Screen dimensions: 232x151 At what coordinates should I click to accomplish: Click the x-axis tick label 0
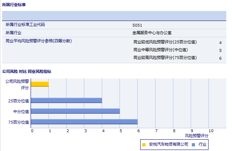[32, 131]
